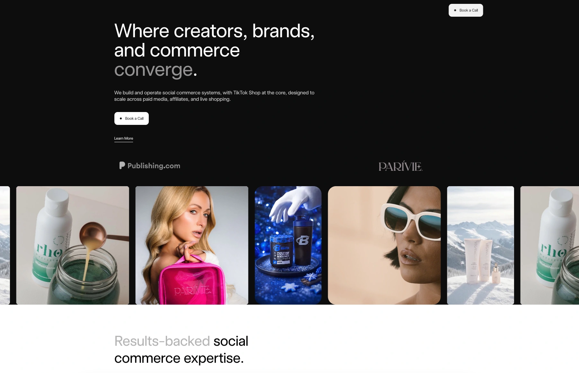This screenshot has width=579, height=373.
Task: Click the hero Book a Call button
Action: 131,118
